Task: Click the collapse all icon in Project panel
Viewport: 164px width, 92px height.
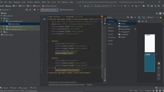Action: (30, 10)
